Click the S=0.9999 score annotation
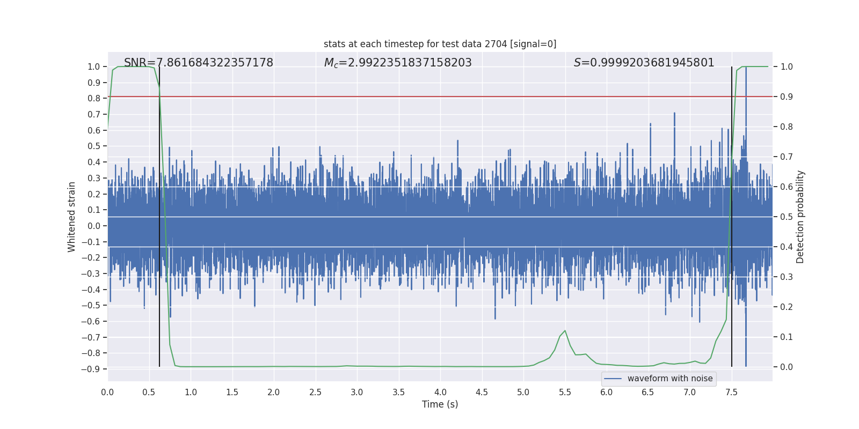 (x=644, y=63)
